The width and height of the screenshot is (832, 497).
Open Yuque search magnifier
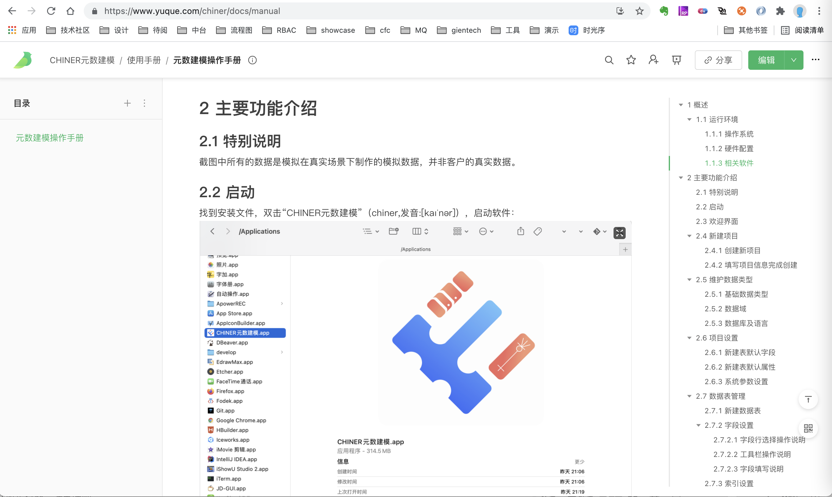coord(609,60)
